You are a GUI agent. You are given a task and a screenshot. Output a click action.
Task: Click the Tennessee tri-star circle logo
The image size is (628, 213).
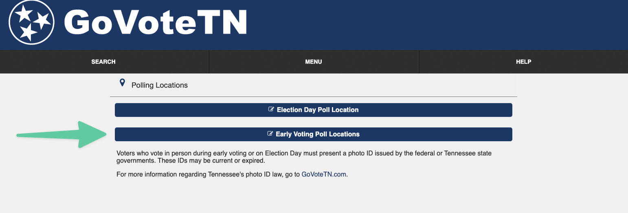pyautogui.click(x=31, y=22)
